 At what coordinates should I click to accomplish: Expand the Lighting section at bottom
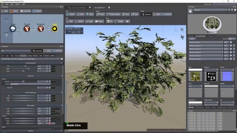point(61,131)
